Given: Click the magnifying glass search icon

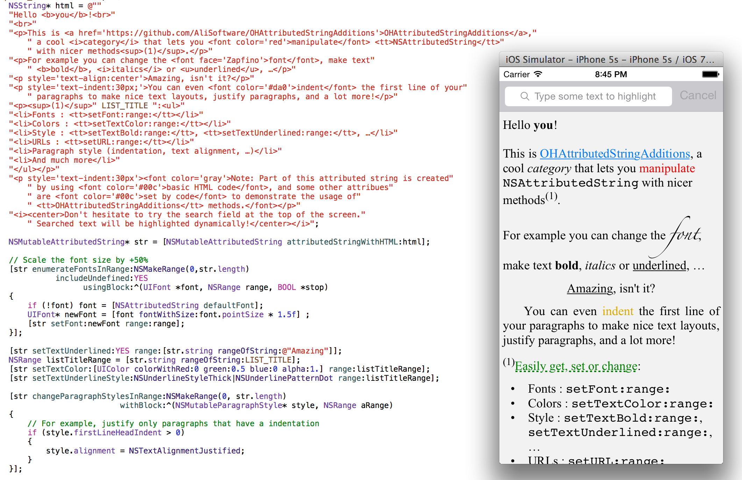Looking at the screenshot, I should tap(525, 96).
